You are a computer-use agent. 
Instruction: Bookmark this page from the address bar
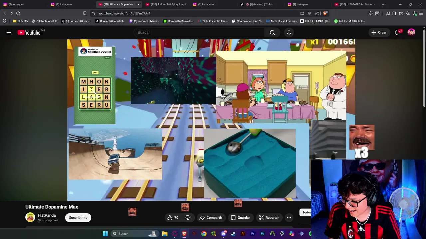[85, 13]
